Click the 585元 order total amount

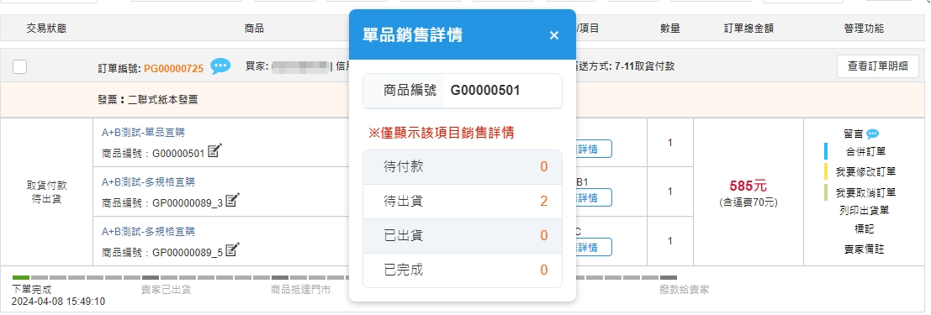coord(749,186)
